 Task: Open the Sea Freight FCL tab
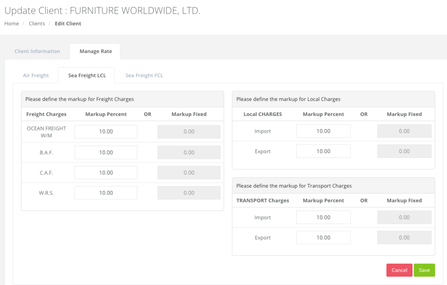click(x=144, y=75)
